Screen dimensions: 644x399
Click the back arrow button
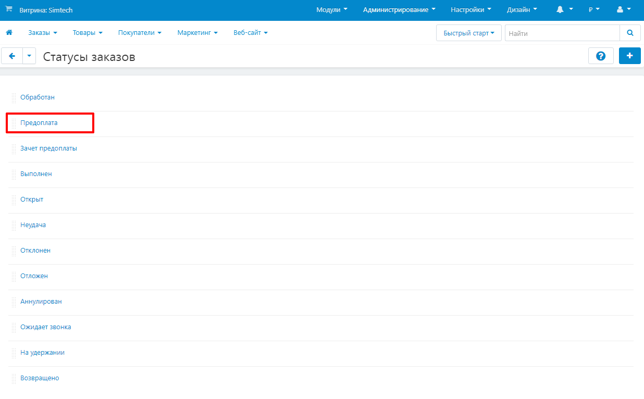(12, 56)
